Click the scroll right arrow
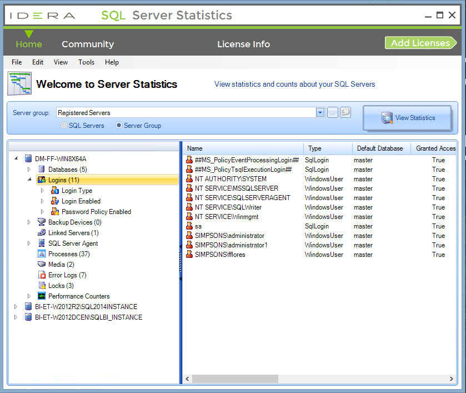Viewport: 466px width, 393px height. coord(452,379)
